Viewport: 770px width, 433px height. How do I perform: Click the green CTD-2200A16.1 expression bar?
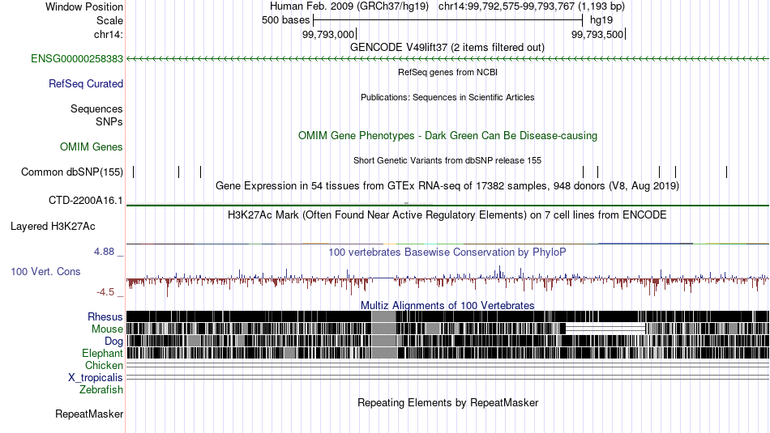coord(447,205)
